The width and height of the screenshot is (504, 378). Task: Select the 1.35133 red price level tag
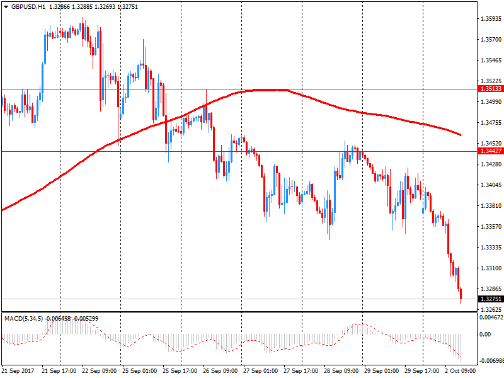(491, 89)
